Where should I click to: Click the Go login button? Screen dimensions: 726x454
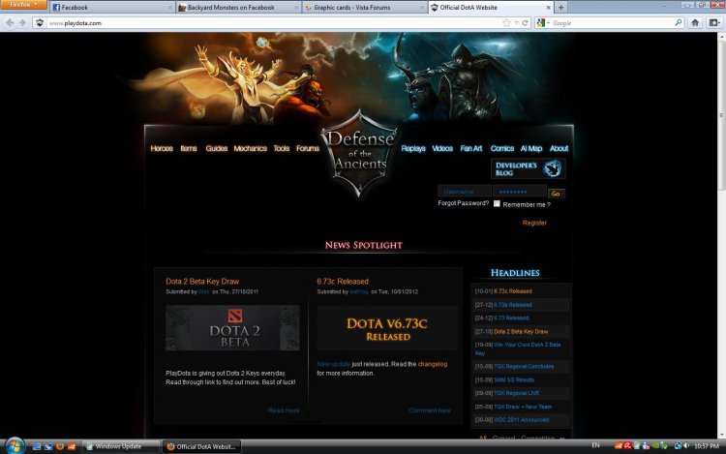[x=556, y=194]
